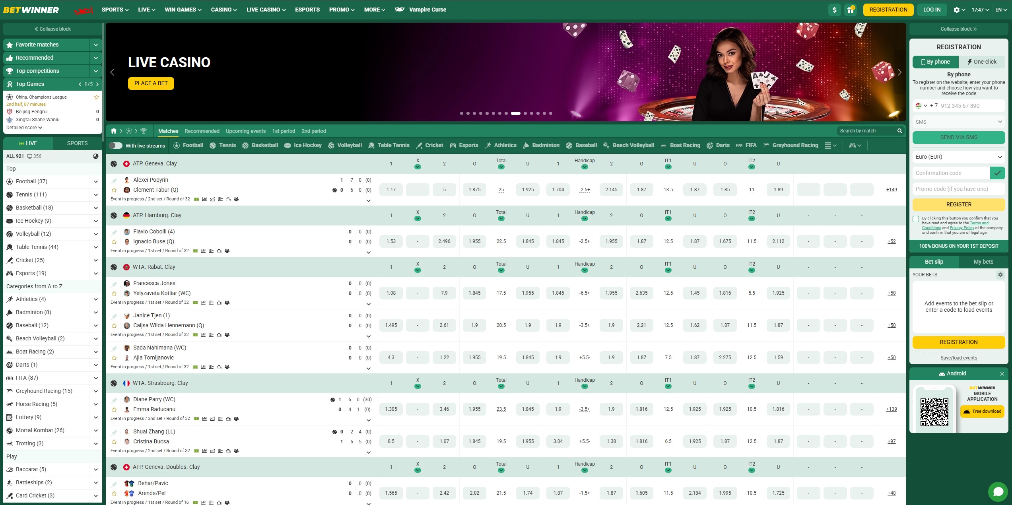Screen dimensions: 1012x505
Task: Expand Tennis (111) chevron in sidebar
Action: 95,195
